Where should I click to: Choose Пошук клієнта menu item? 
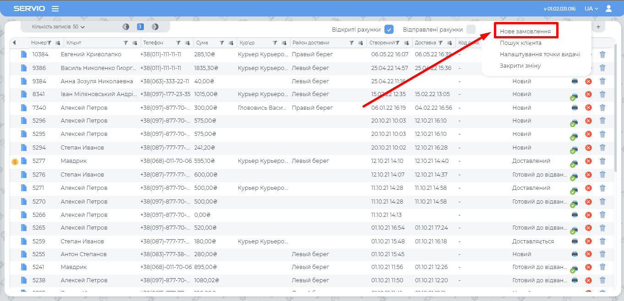tap(520, 43)
